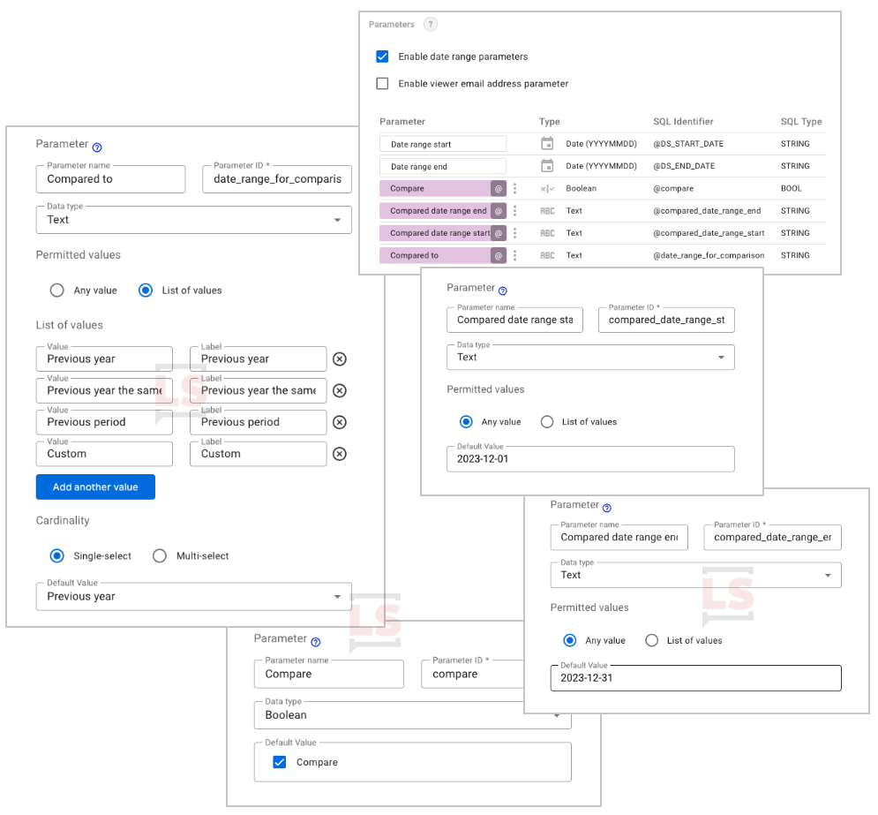Select Any value in Compared to panel
This screenshot has width=878, height=815.
pos(56,291)
